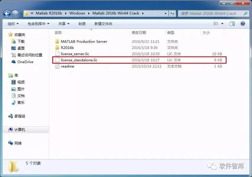Open 桌面 in the navigation pane

click(21, 48)
